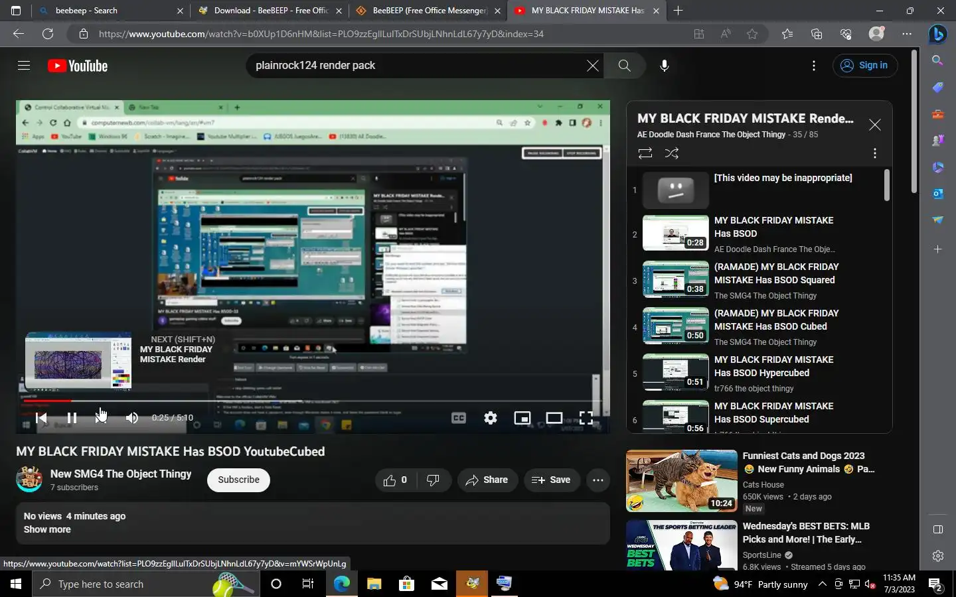The image size is (956, 597).
Task: Close the playlist panel
Action: click(x=874, y=125)
